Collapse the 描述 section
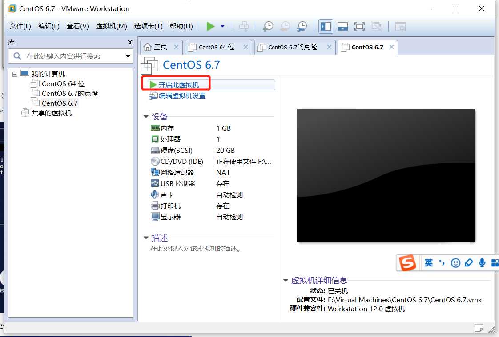Screen dimensions: 499x337 tap(146, 238)
